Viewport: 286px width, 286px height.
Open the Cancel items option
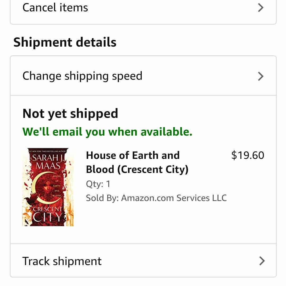(143, 8)
